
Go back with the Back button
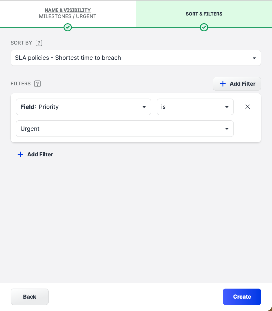click(30, 297)
